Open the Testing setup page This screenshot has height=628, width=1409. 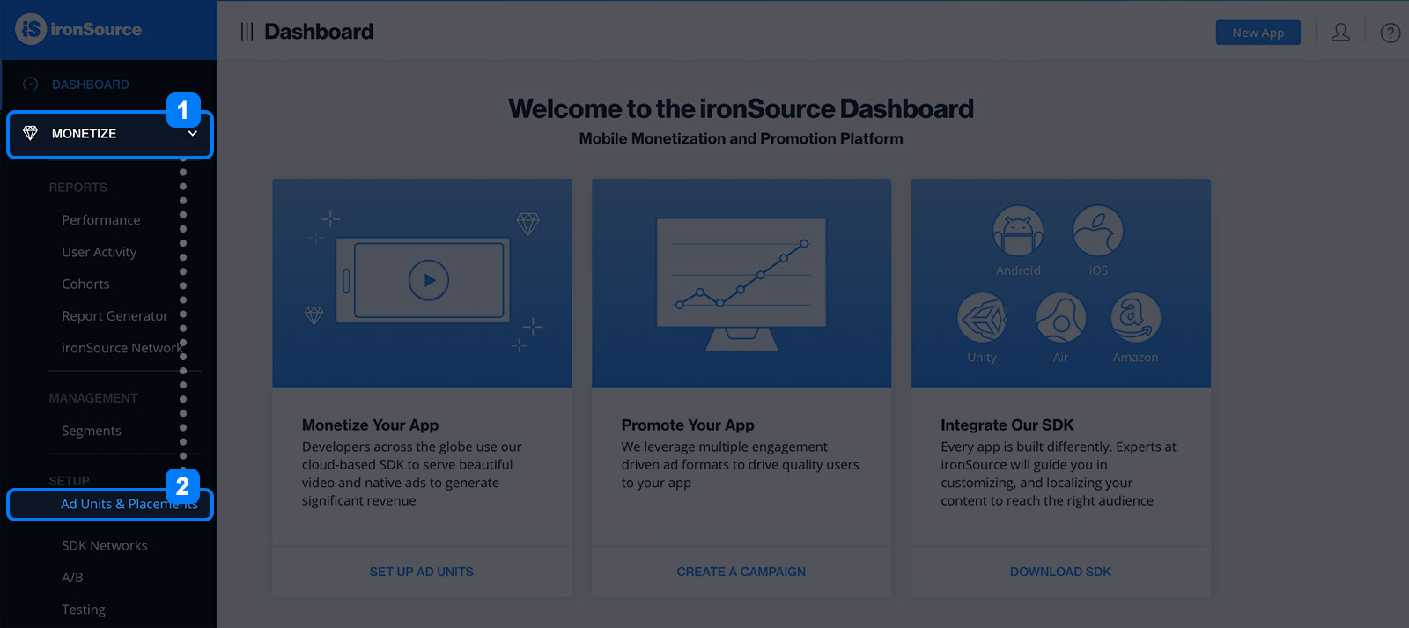pyautogui.click(x=84, y=610)
